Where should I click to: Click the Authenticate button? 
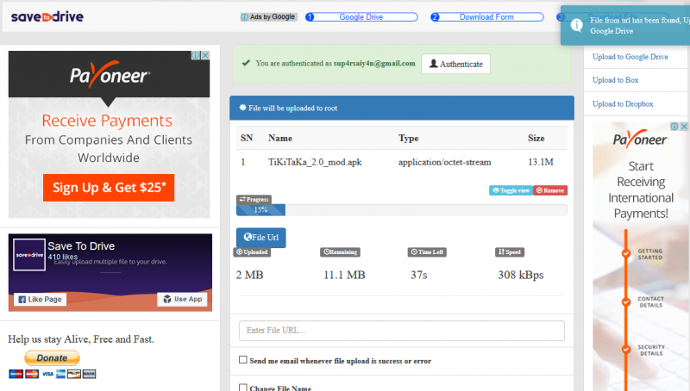pos(455,64)
